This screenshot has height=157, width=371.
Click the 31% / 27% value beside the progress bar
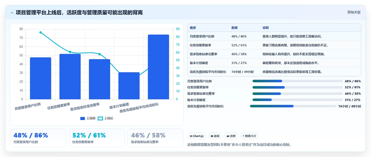click(353, 100)
